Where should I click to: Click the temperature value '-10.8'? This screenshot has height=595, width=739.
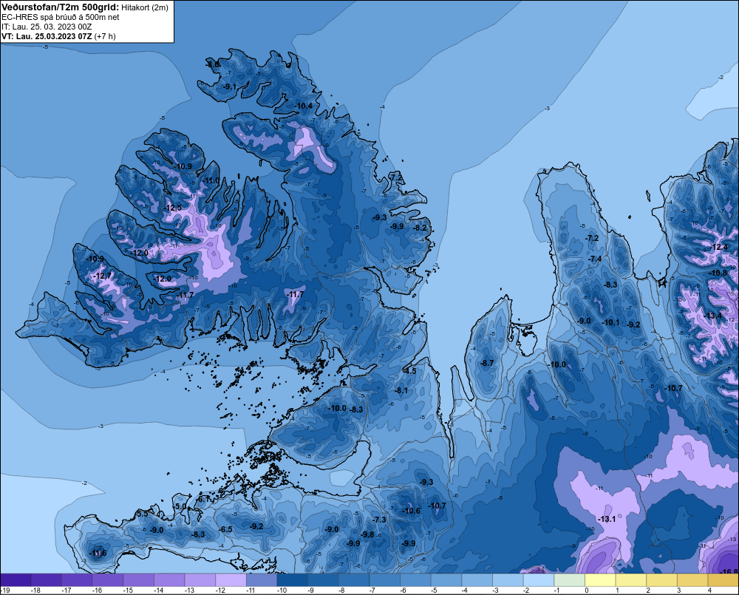coord(718,273)
